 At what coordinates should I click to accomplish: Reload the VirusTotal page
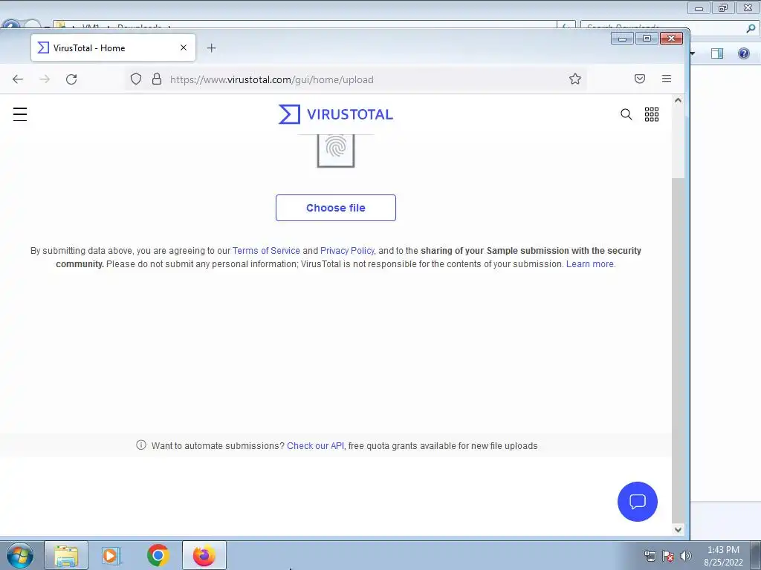click(71, 79)
